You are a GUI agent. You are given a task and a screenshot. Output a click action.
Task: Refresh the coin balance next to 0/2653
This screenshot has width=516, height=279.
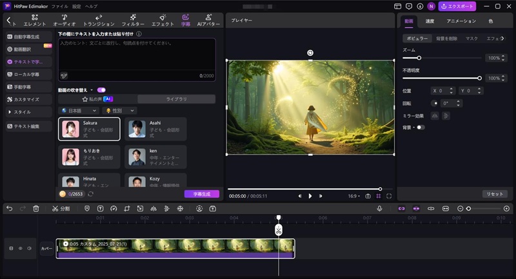coord(90,194)
